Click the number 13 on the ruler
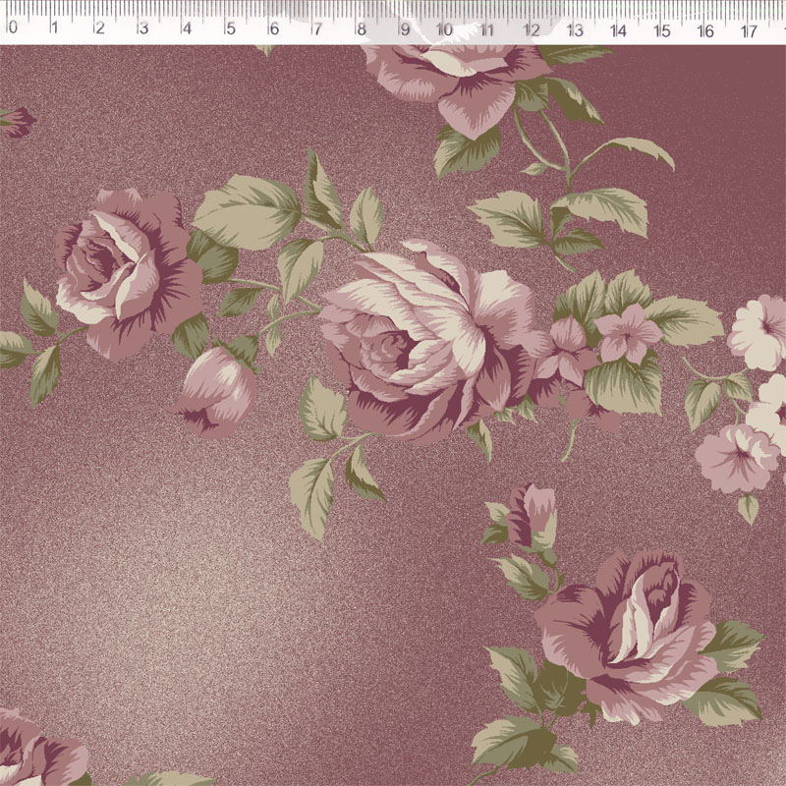Image resolution: width=786 pixels, height=786 pixels. click(x=575, y=30)
